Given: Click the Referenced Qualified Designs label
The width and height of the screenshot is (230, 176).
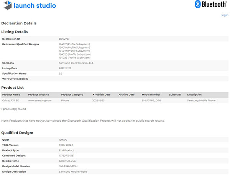Looking at the screenshot, I should click(21, 44).
